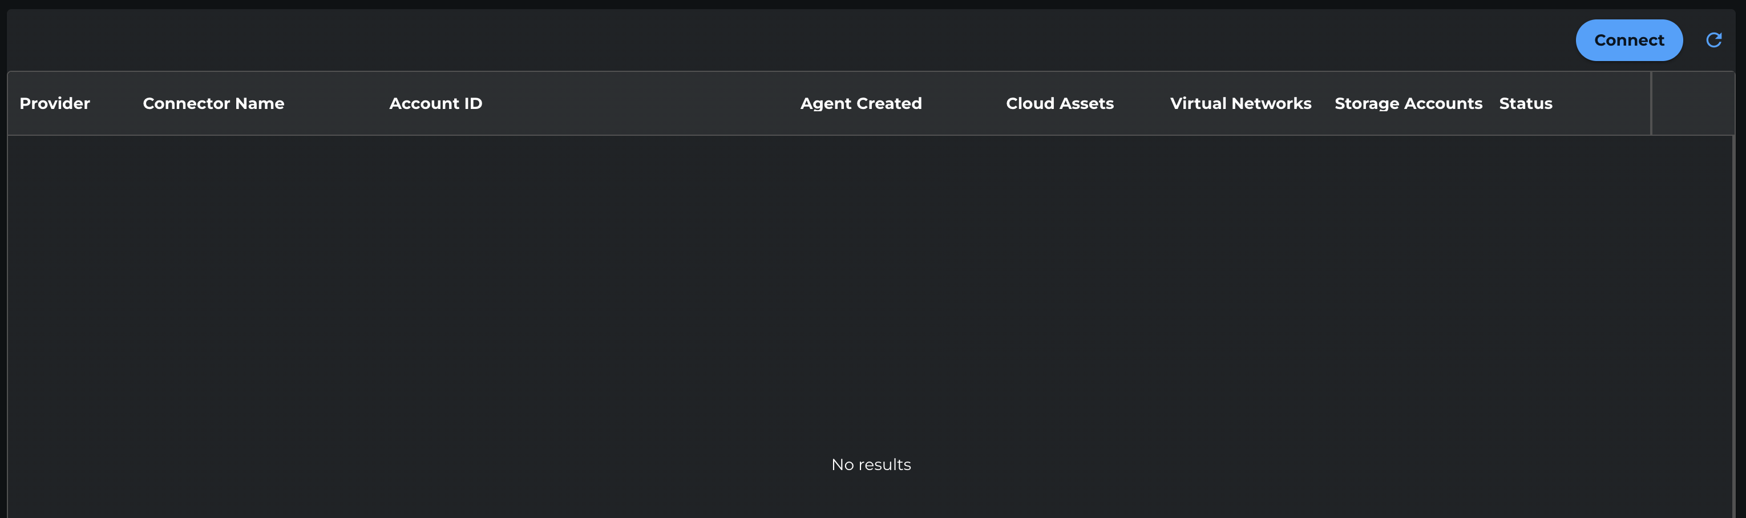Sort connectors by Status column
This screenshot has width=1746, height=518.
pos(1525,104)
